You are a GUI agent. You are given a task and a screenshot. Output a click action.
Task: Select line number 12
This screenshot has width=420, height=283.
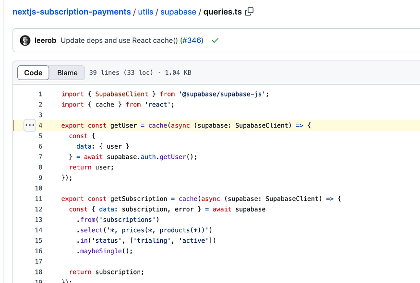click(38, 209)
